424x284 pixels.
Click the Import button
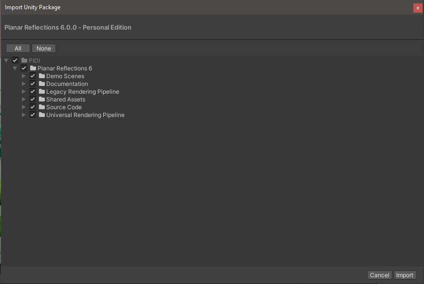405,275
